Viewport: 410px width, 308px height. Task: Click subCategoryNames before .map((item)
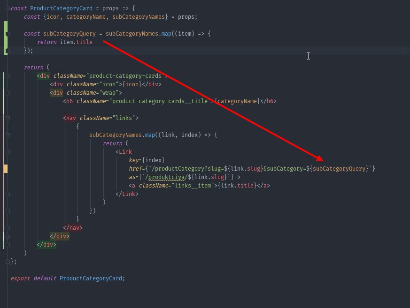tap(132, 34)
